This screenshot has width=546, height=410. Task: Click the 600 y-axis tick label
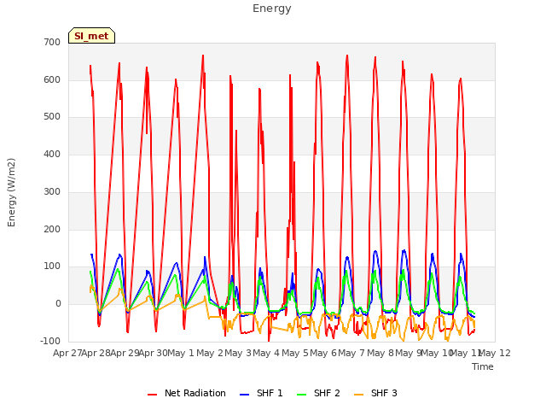(x=52, y=79)
